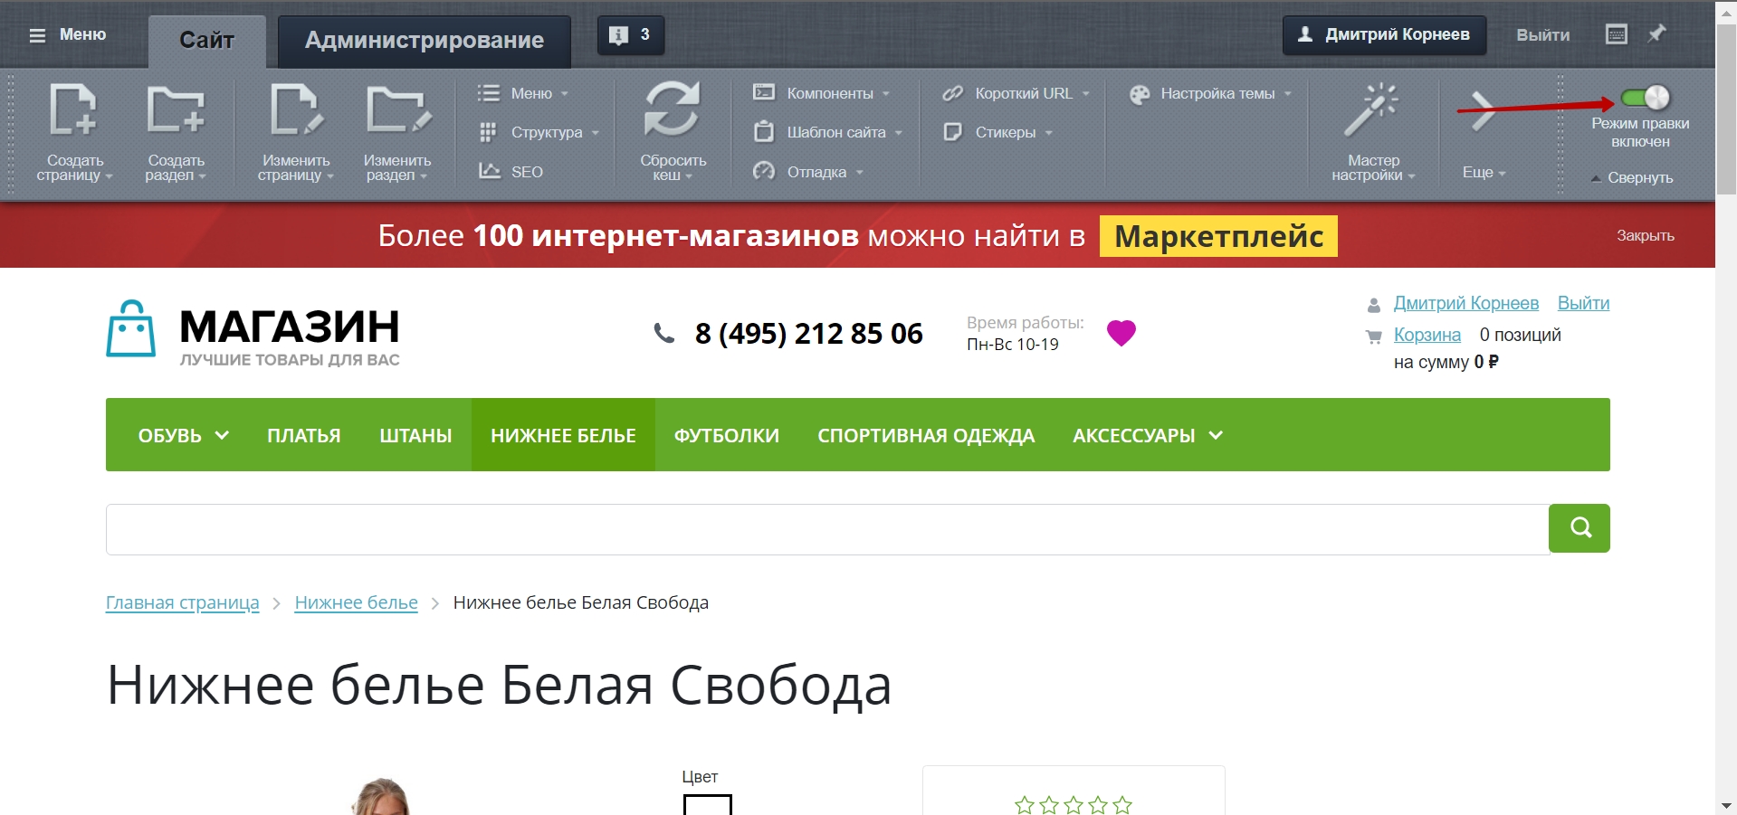Click the Reset Cache refresh icon

[x=672, y=109]
